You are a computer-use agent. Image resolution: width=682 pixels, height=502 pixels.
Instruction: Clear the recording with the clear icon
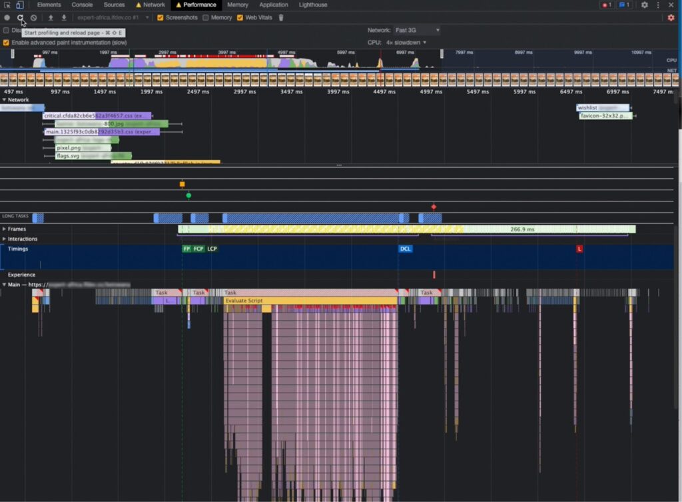click(33, 18)
